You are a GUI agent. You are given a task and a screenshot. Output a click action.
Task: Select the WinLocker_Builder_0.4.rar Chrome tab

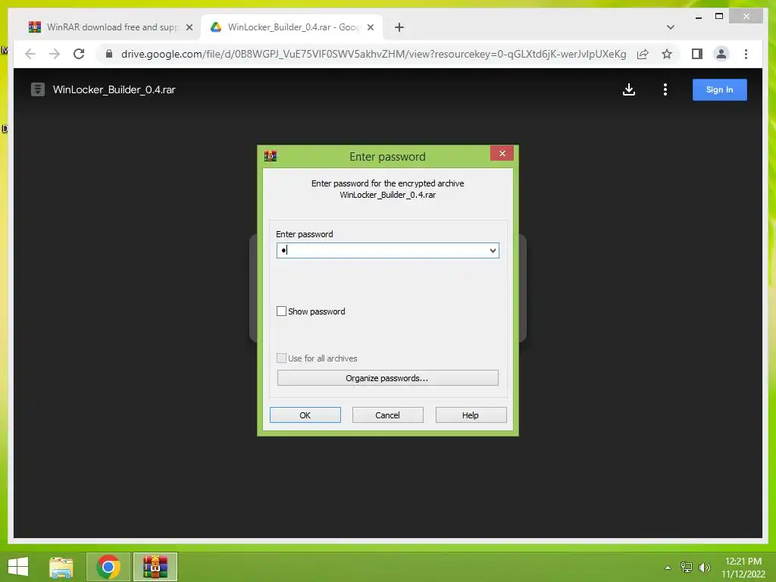293,27
